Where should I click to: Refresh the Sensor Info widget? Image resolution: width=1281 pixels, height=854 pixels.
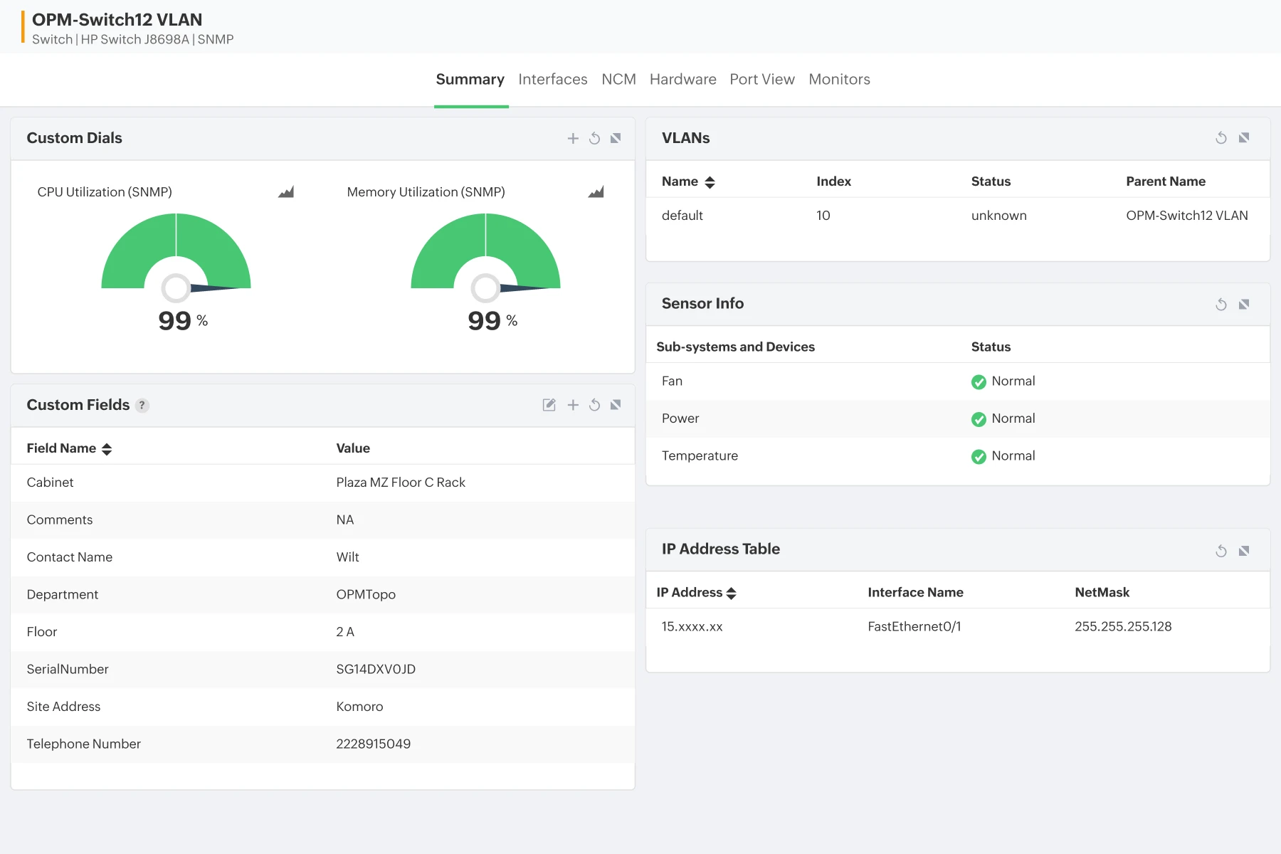[x=1221, y=305]
